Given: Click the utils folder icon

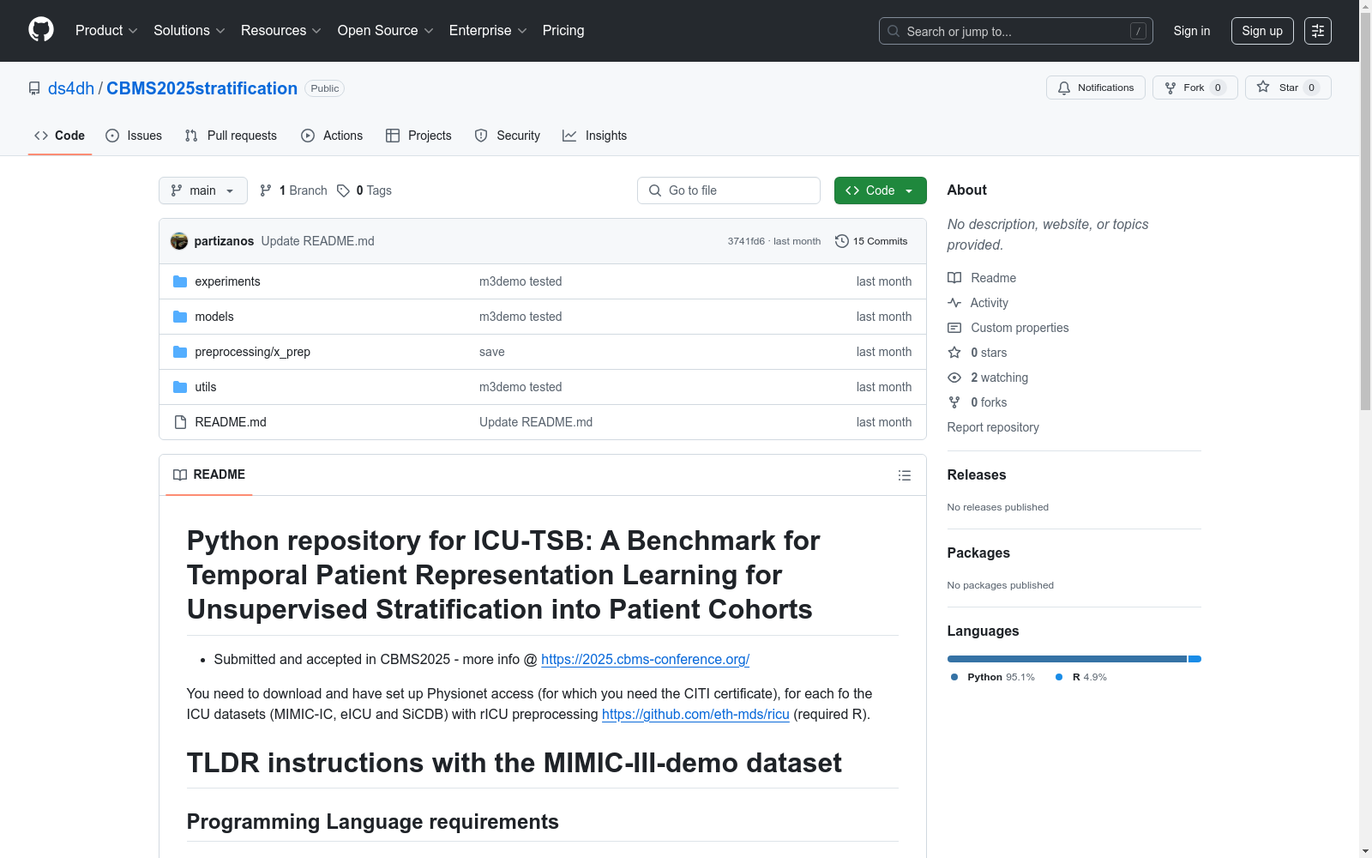Looking at the screenshot, I should click(180, 387).
